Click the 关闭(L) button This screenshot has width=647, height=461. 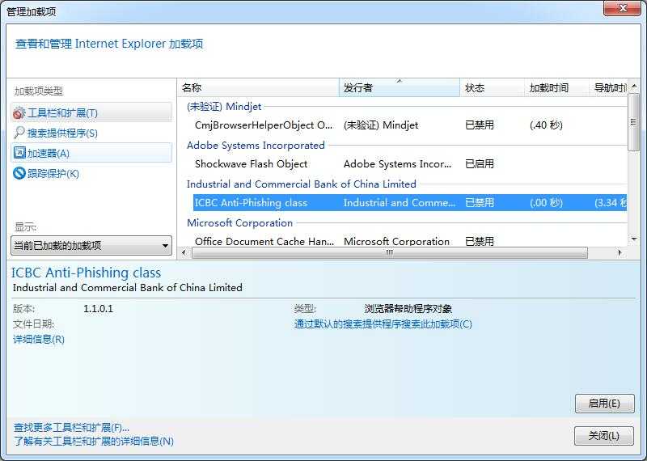click(603, 436)
